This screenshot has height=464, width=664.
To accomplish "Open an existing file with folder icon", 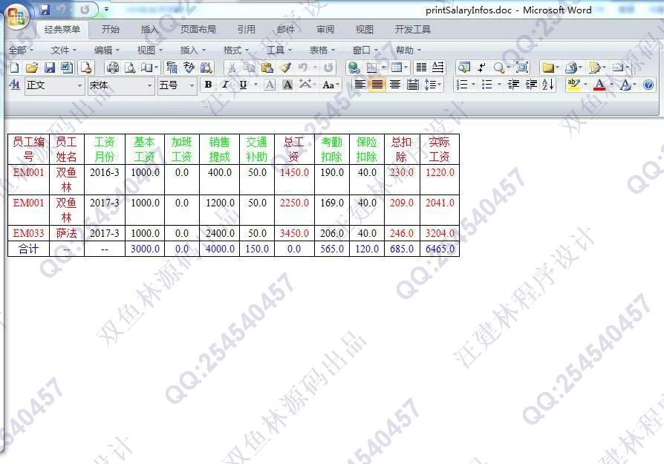I will coord(32,68).
